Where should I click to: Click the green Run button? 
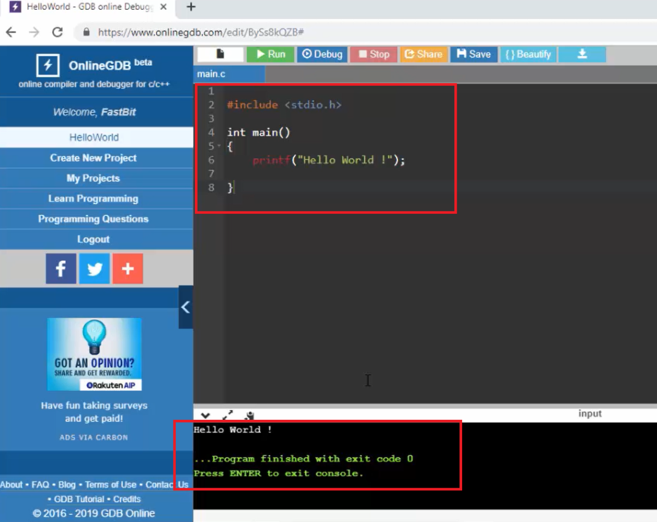270,54
